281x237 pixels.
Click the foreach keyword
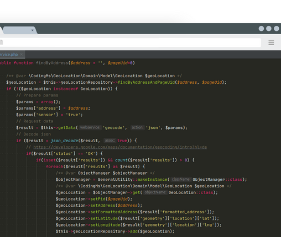coord(55,166)
